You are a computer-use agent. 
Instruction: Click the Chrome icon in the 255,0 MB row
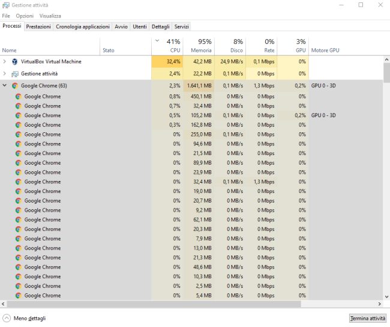[x=19, y=134]
